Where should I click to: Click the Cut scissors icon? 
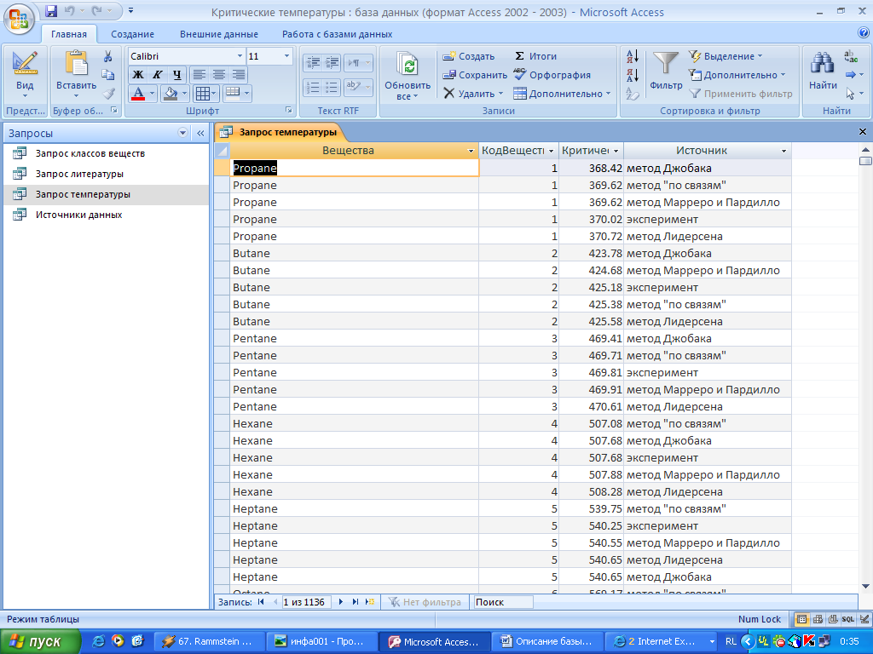tap(108, 56)
